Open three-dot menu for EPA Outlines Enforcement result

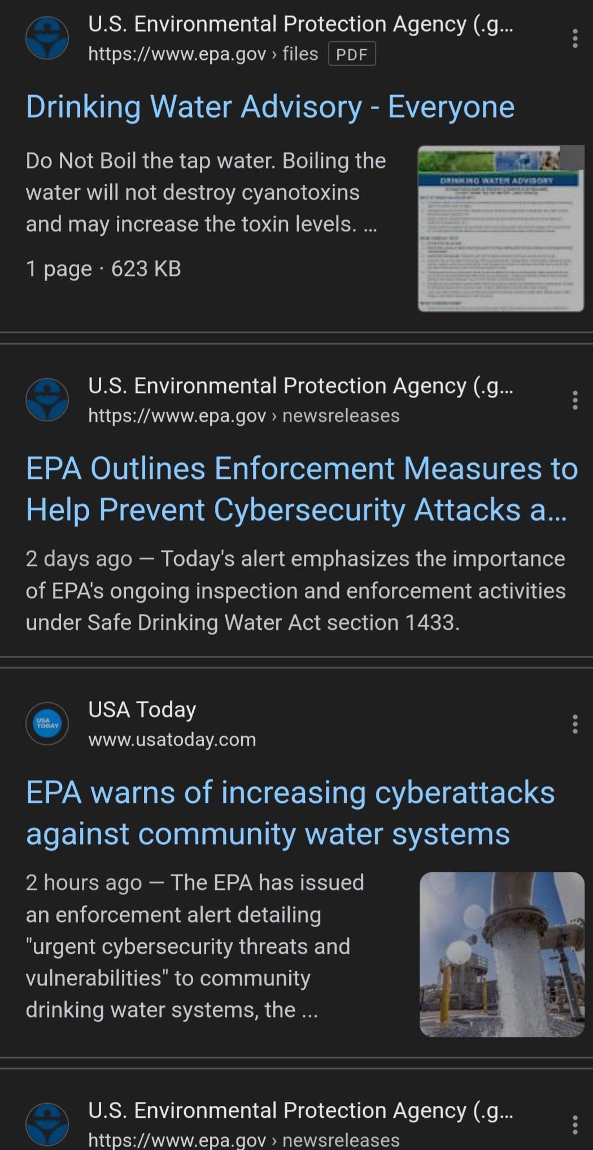point(574,400)
